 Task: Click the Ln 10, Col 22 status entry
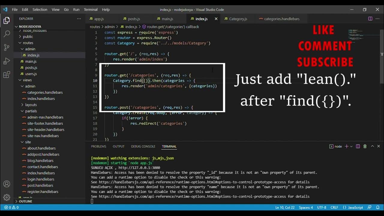pos(285,207)
